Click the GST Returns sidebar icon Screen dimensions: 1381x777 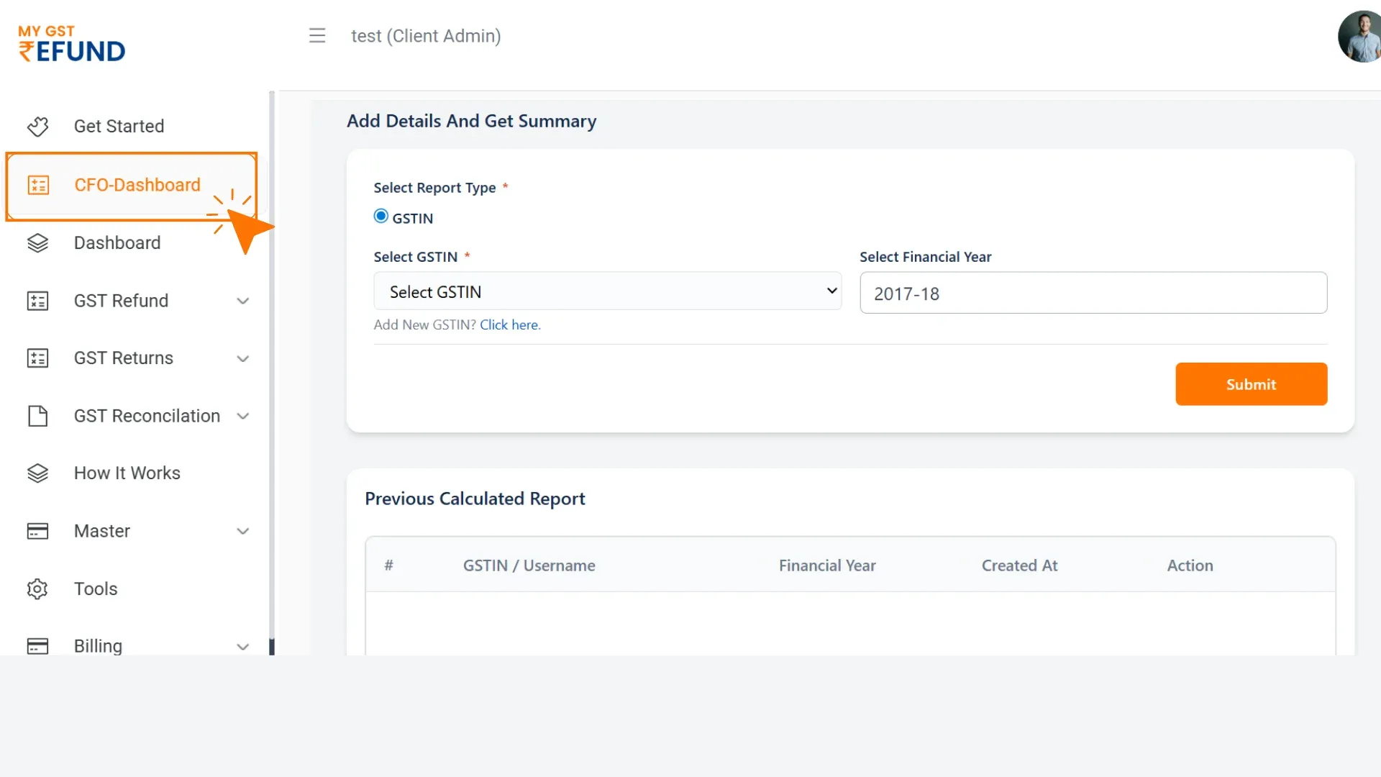click(x=37, y=358)
